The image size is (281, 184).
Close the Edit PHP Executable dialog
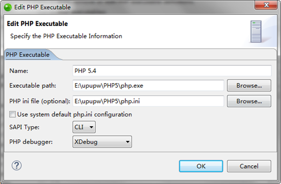click(x=266, y=5)
